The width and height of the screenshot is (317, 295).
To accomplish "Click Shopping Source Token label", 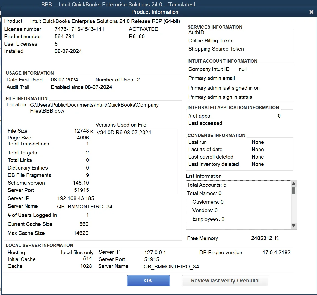I will pyautogui.click(x=216, y=49).
